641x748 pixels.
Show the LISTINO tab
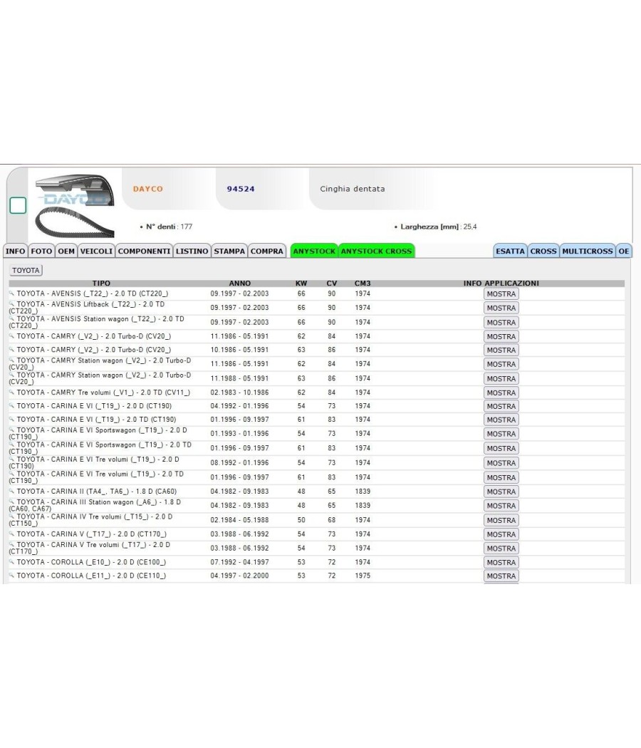(x=192, y=251)
